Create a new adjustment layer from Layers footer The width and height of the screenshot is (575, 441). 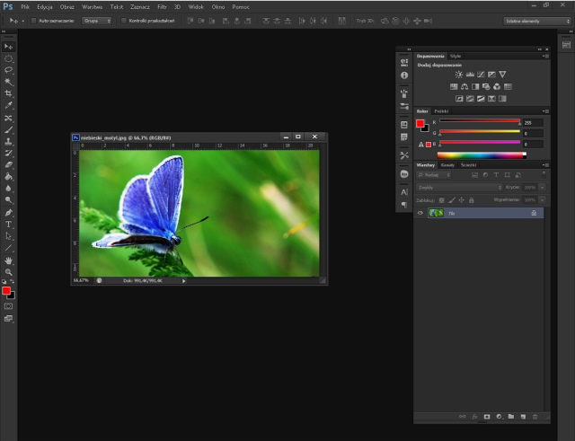click(500, 417)
